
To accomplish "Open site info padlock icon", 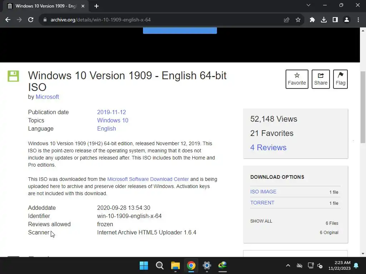I will (x=45, y=20).
